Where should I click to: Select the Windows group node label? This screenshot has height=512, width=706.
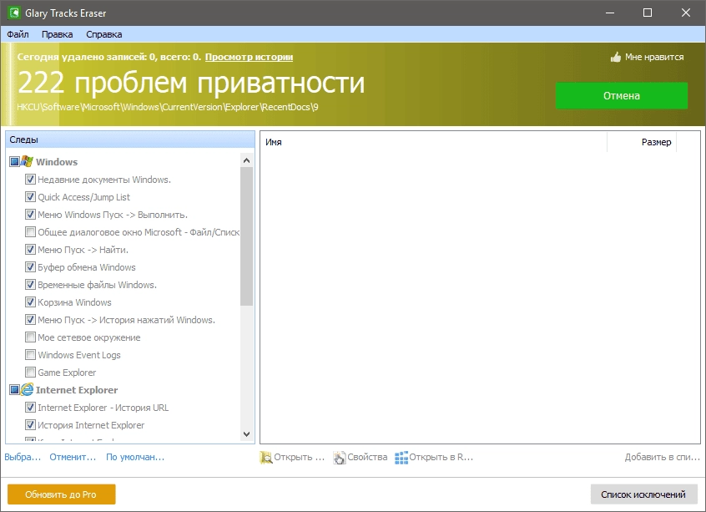(x=57, y=162)
